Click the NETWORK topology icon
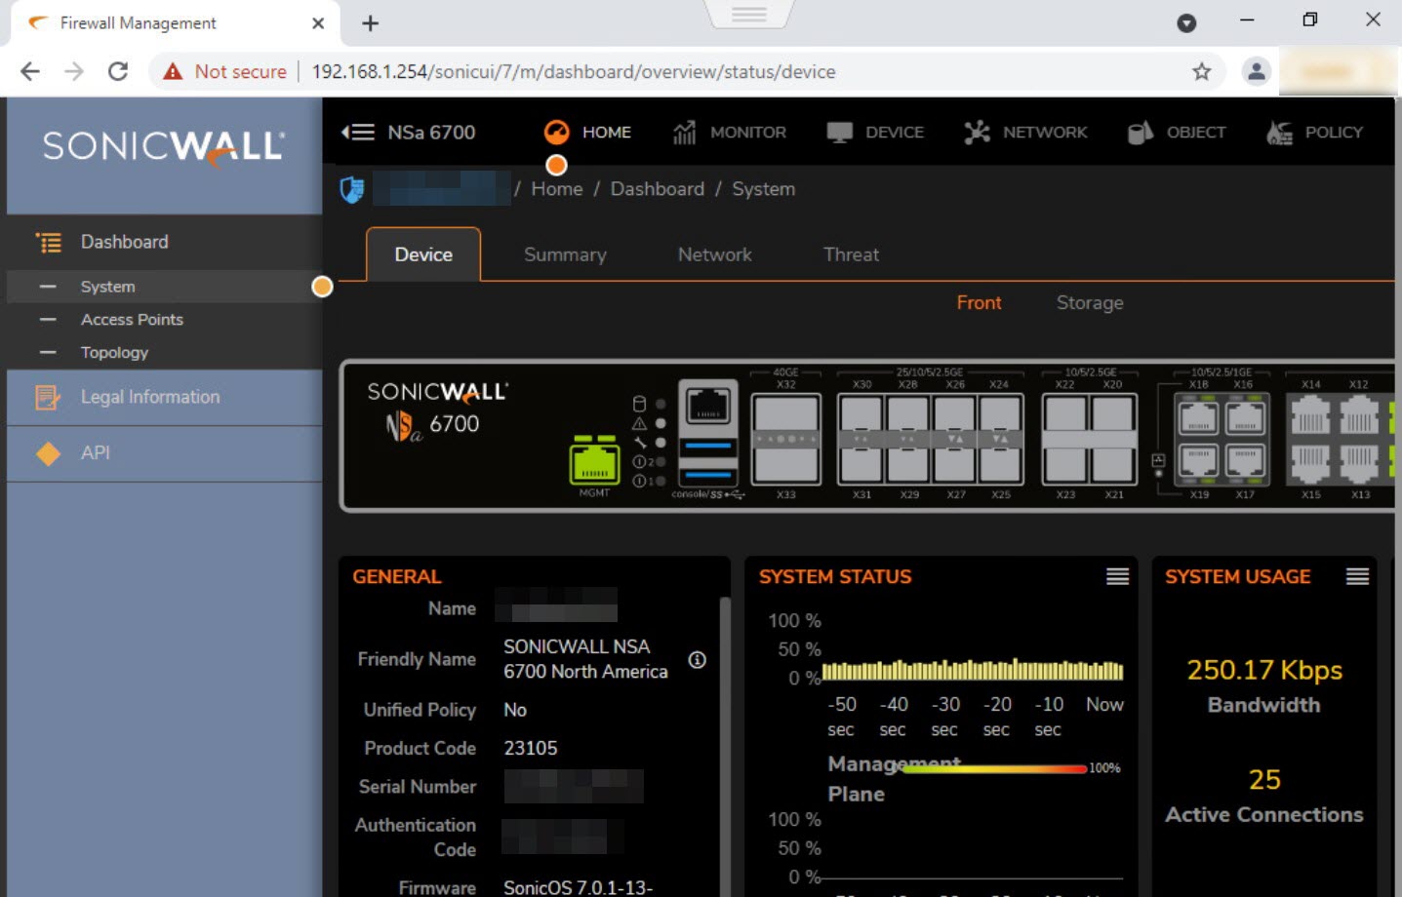 pos(977,133)
